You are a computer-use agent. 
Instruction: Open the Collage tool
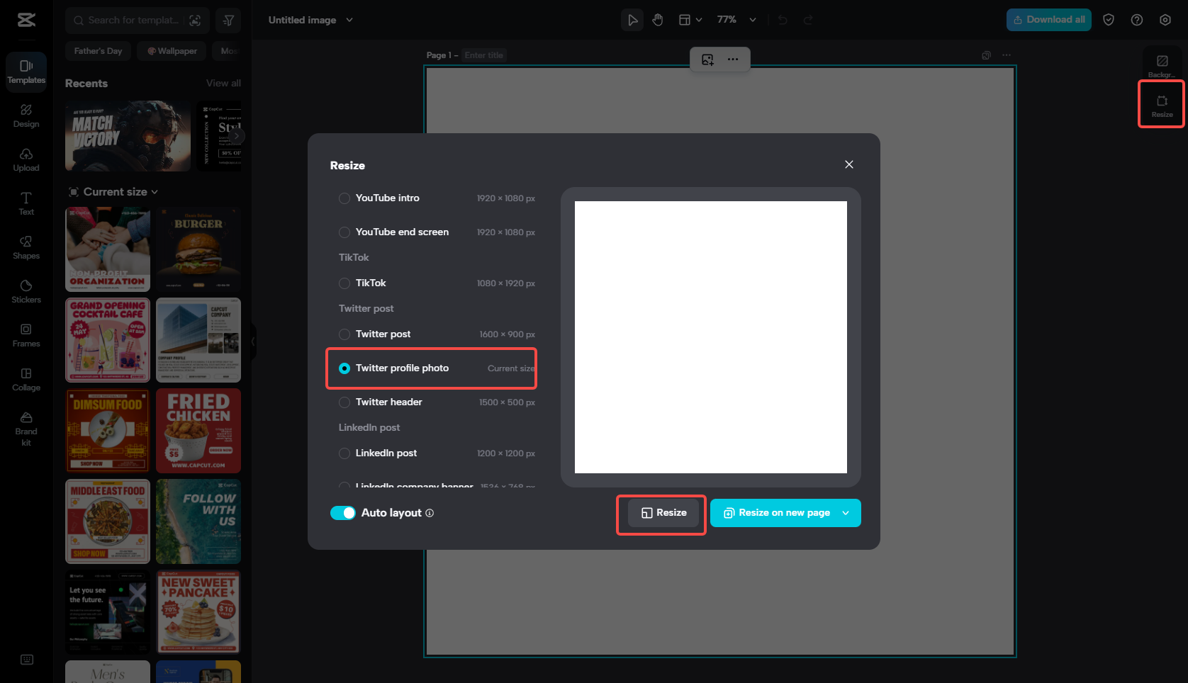pyautogui.click(x=26, y=380)
